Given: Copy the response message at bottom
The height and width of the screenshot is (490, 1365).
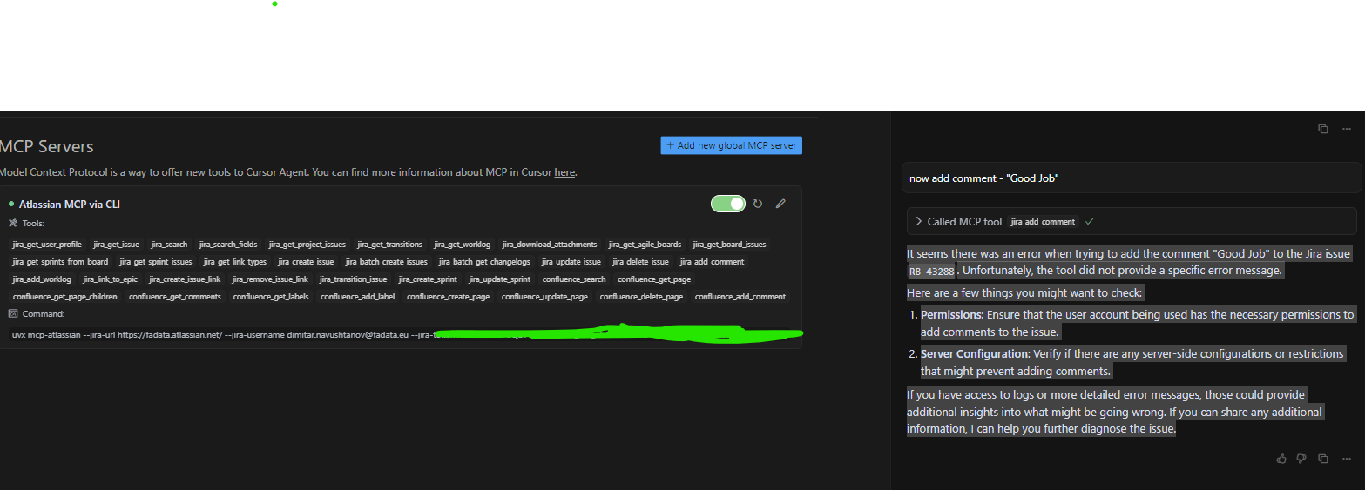Looking at the screenshot, I should click(x=1323, y=459).
